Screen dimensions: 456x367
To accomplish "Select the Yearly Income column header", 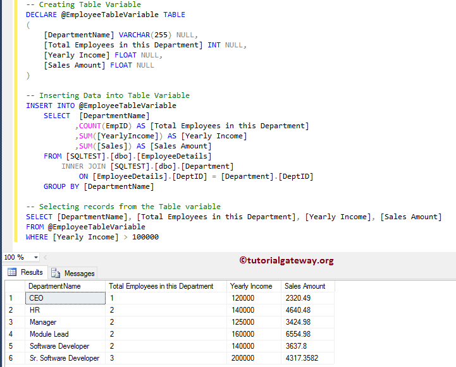I will click(x=254, y=286).
